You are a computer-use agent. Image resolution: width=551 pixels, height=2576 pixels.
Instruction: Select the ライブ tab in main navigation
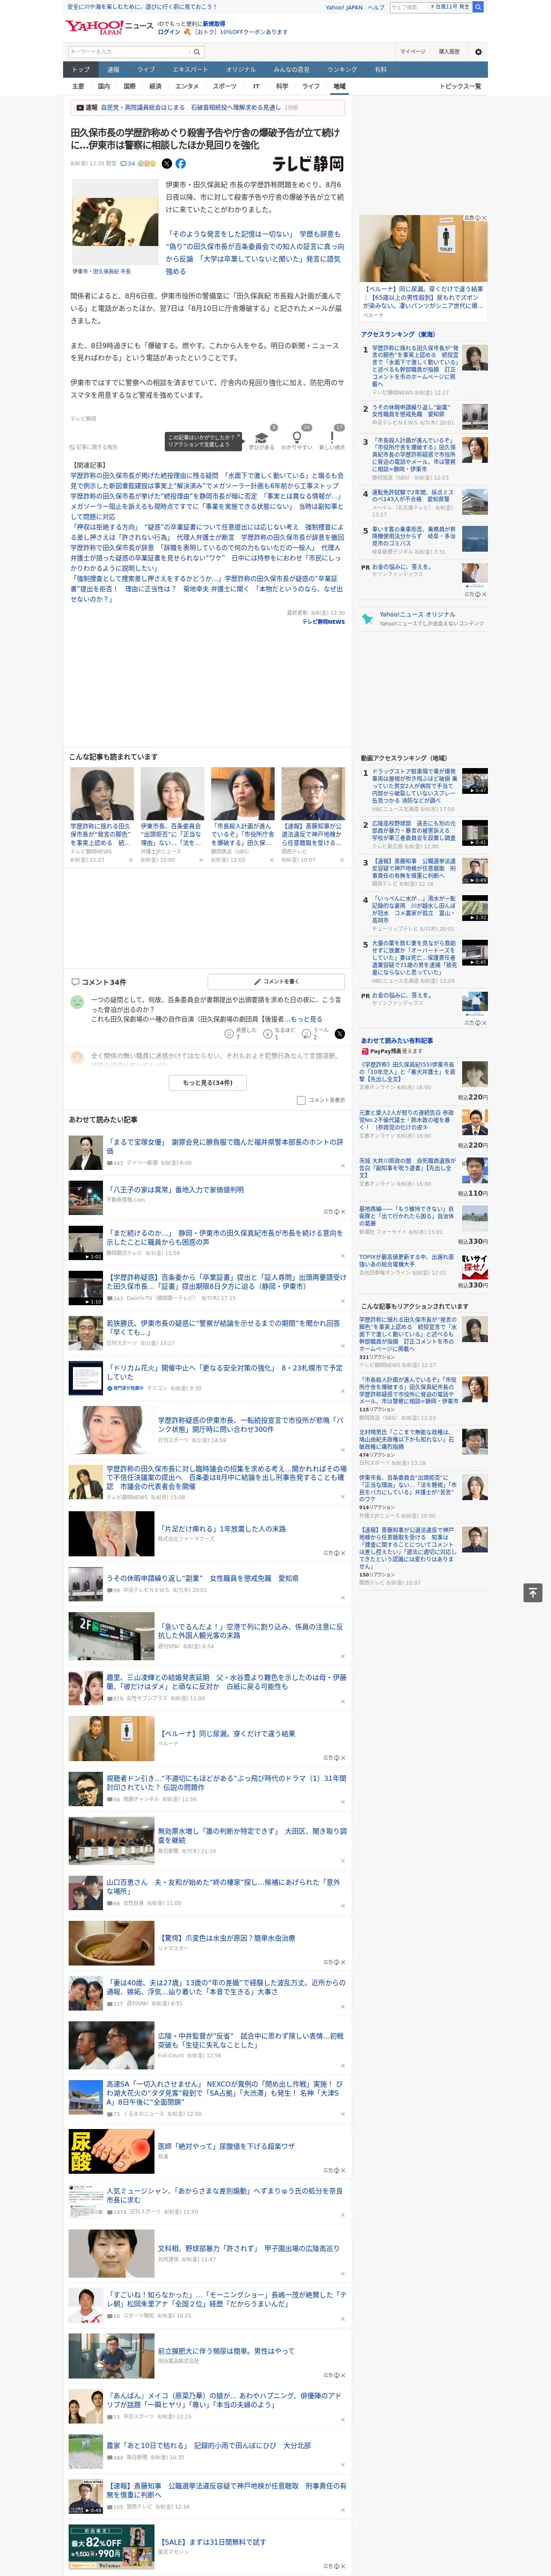146,69
